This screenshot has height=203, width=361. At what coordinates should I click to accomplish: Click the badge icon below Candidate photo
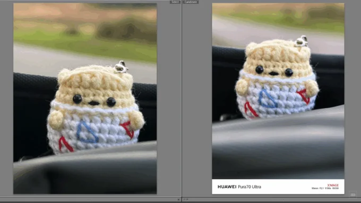point(353,195)
